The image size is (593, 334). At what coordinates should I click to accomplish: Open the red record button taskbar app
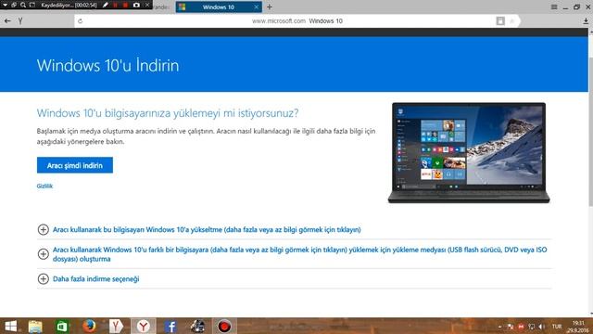(224, 326)
